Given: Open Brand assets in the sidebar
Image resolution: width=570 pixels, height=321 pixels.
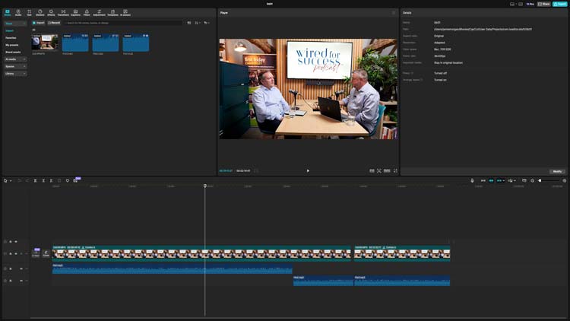Looking at the screenshot, I should (14, 52).
